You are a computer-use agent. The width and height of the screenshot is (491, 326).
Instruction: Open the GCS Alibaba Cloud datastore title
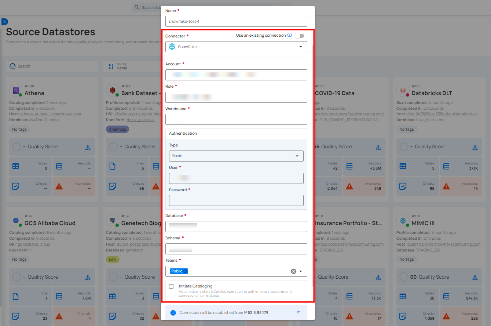click(50, 223)
